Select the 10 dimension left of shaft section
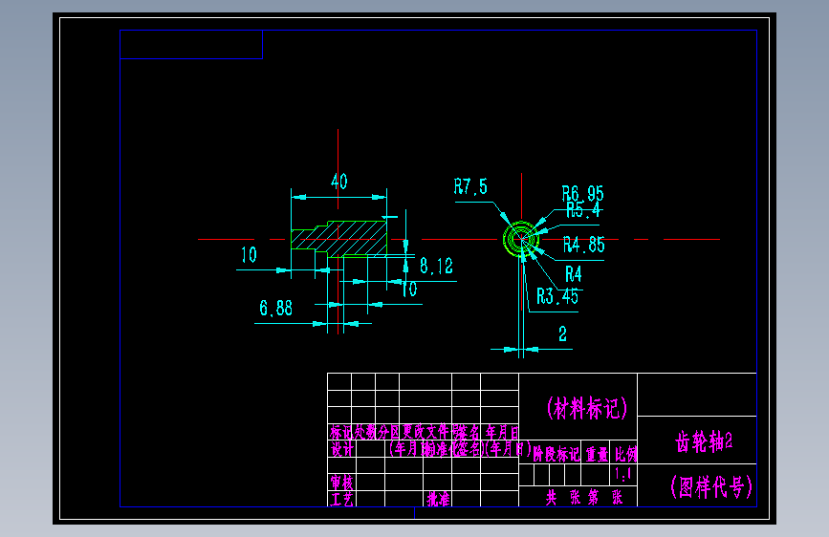 tap(249, 255)
